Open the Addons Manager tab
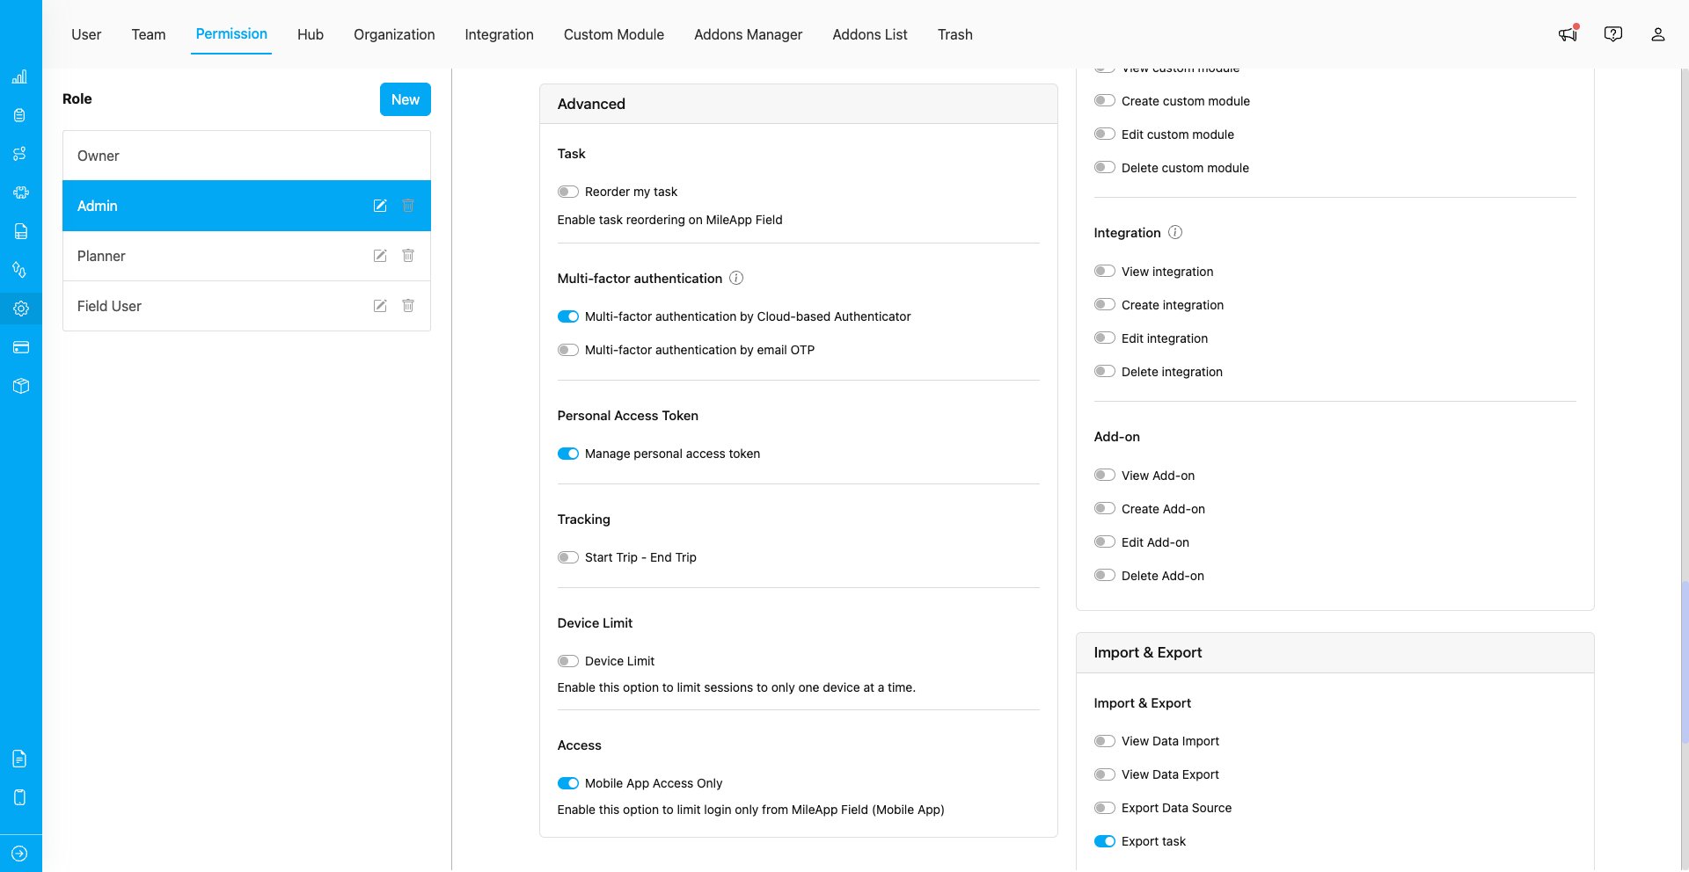Viewport: 1689px width, 872px height. [748, 34]
